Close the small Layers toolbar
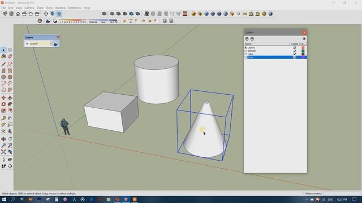This screenshot has height=203, width=362. [x=58, y=37]
